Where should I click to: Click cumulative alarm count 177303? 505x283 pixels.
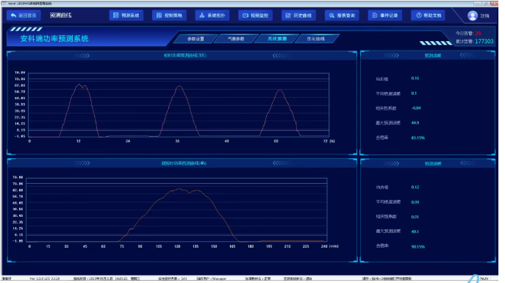pos(484,41)
